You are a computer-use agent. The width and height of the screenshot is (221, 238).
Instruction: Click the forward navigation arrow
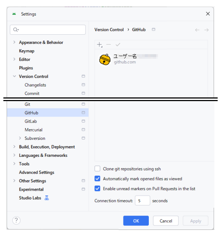pos(207,30)
